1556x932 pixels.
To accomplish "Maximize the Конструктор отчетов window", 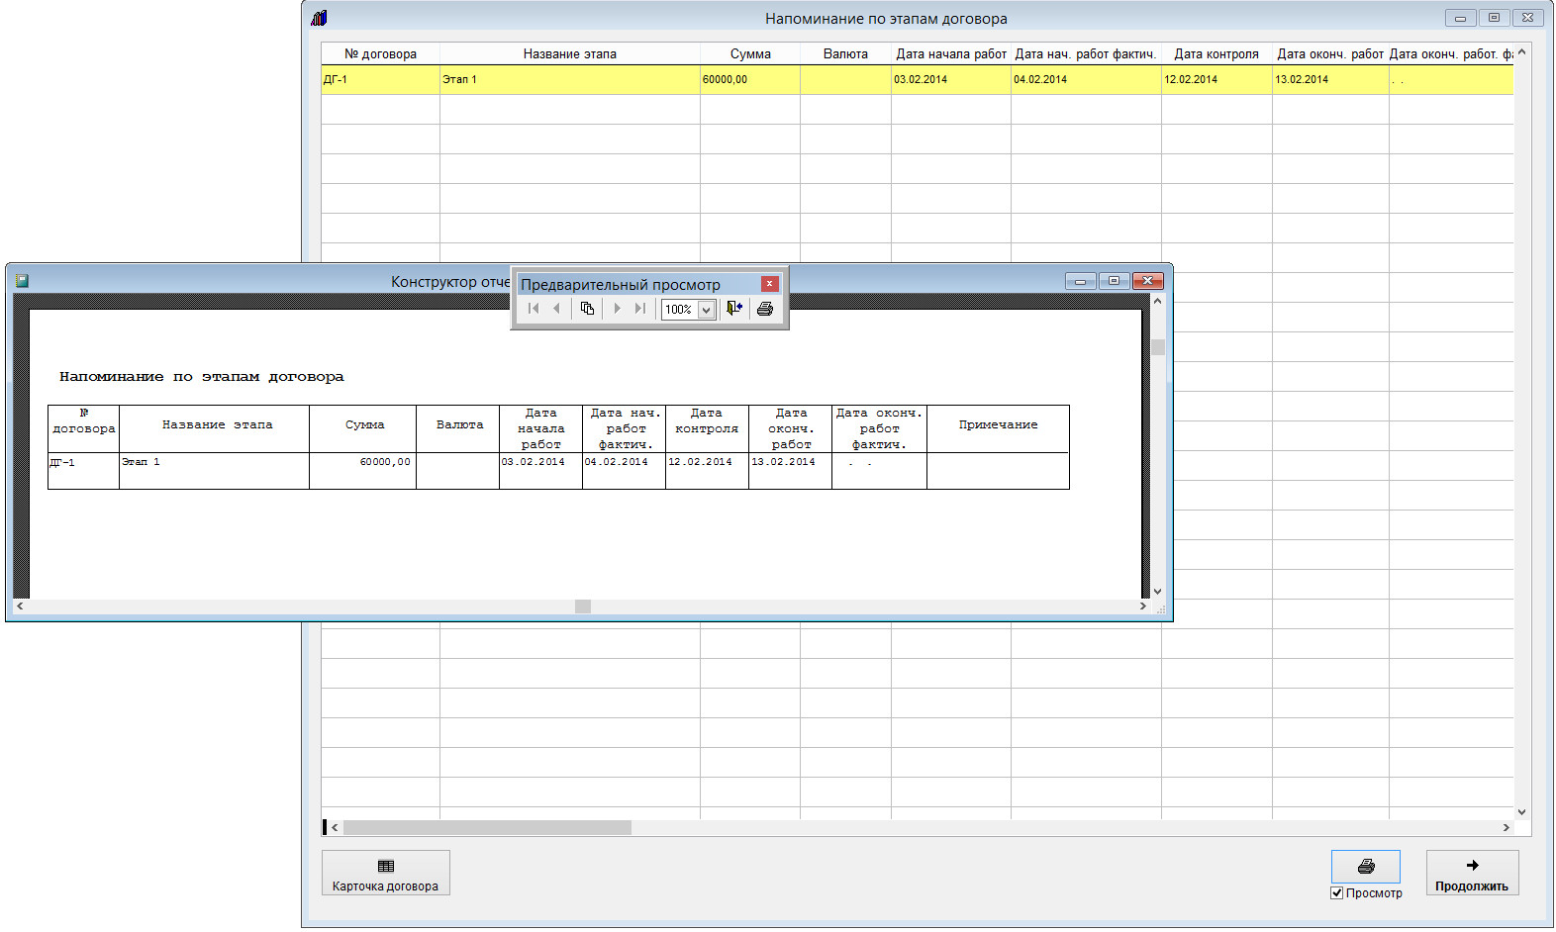I will (x=1114, y=281).
